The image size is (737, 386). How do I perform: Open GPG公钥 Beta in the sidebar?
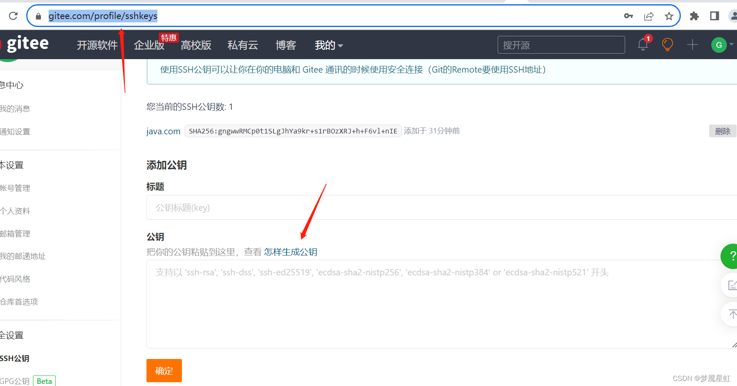[x=28, y=381]
